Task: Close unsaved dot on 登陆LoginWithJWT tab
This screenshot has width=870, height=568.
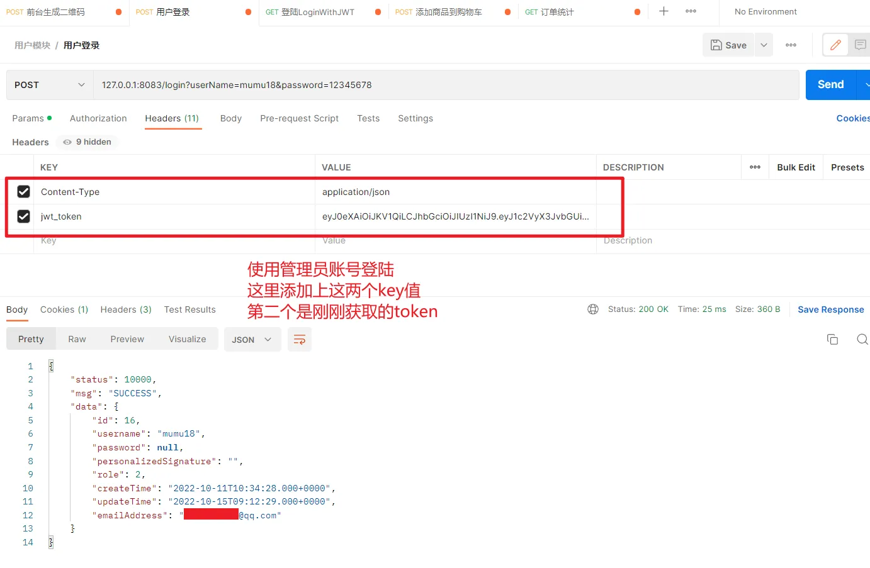Action: 378,12
